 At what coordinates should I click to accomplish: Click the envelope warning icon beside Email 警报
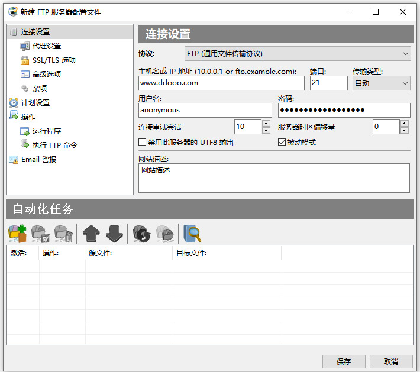(x=14, y=160)
